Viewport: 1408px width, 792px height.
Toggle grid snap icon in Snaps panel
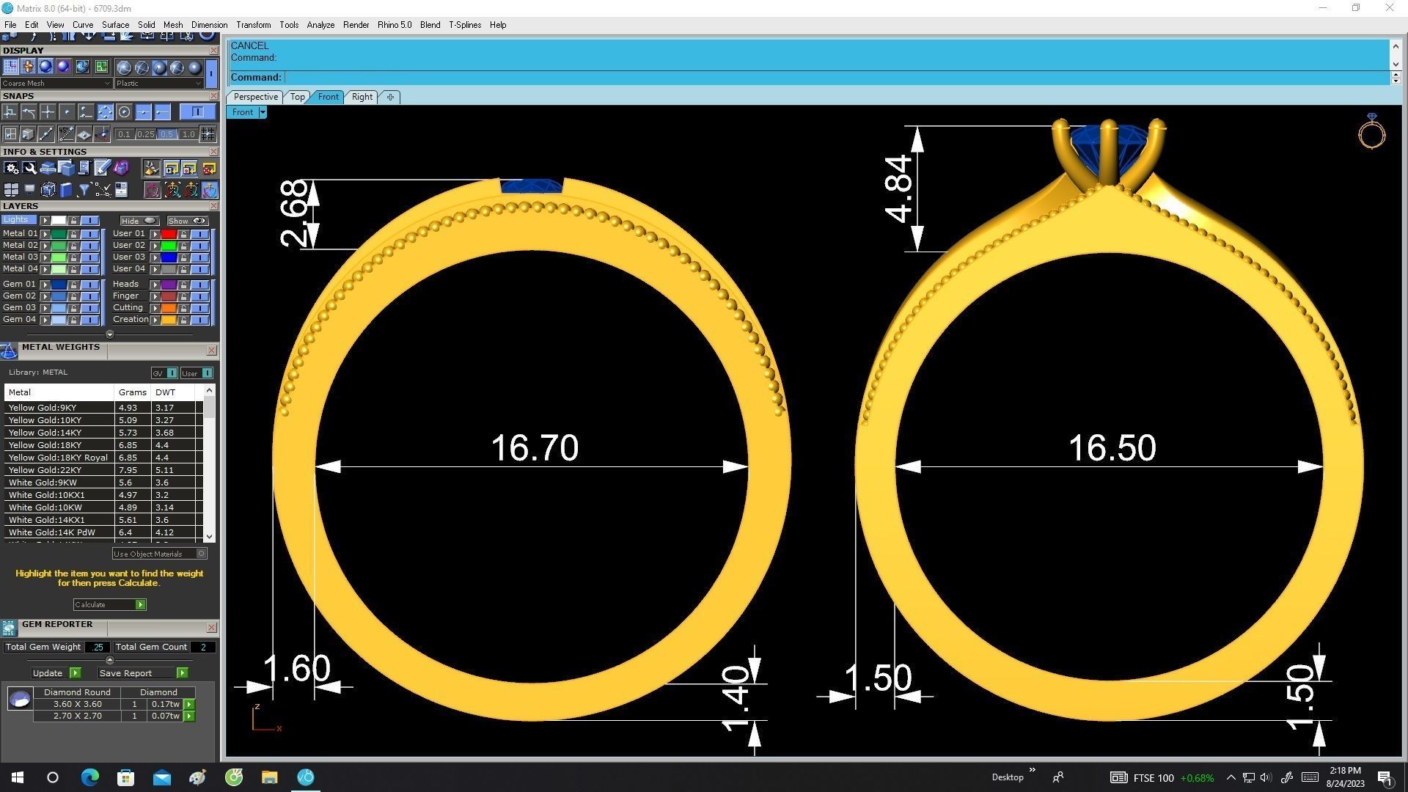tap(208, 134)
